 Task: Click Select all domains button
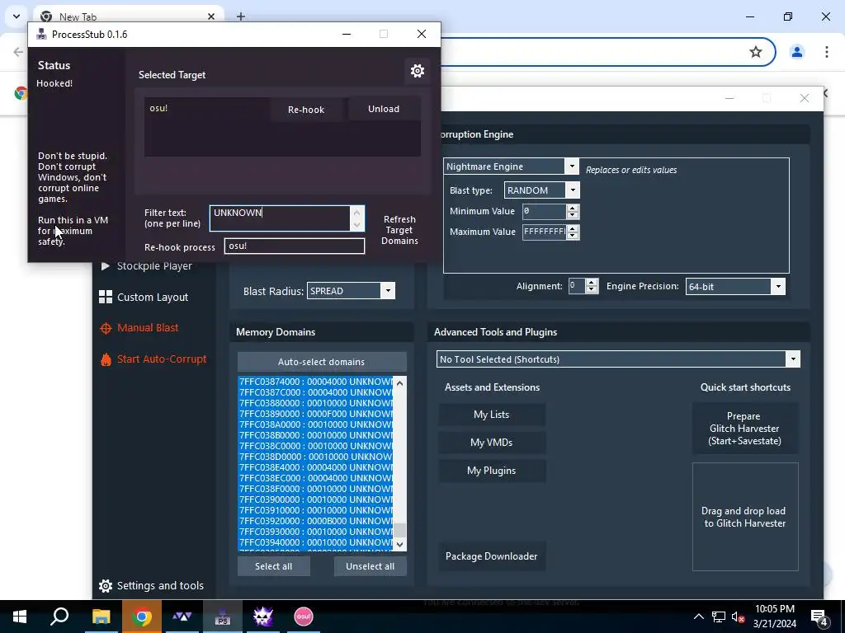coord(274,566)
